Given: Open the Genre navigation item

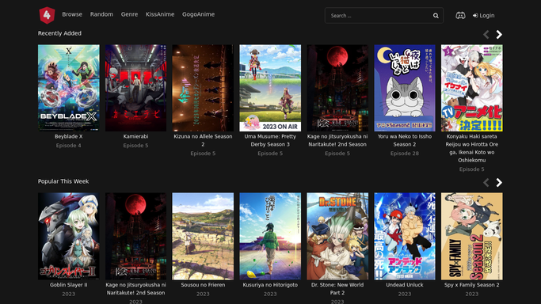Looking at the screenshot, I should point(129,14).
